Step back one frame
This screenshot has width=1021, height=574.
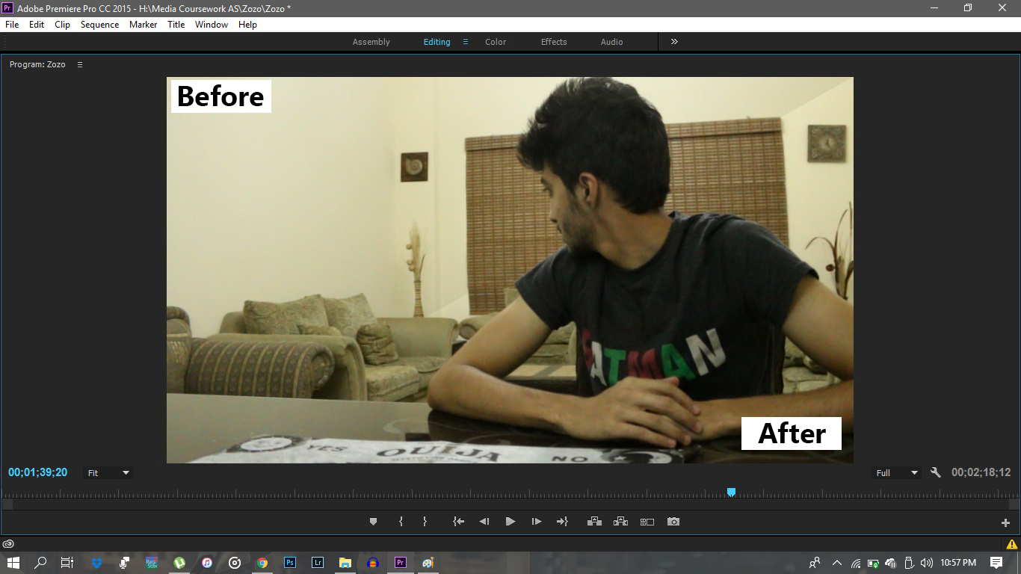[484, 522]
